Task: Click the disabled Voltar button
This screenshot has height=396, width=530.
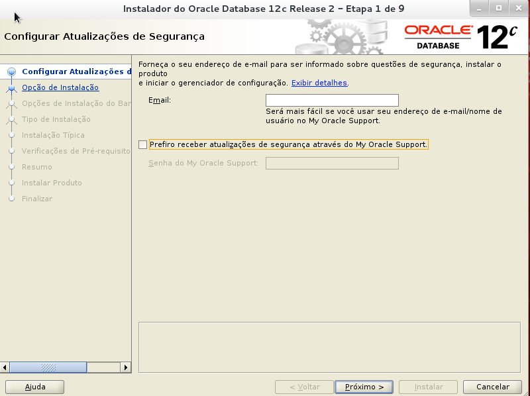Action: (x=304, y=387)
